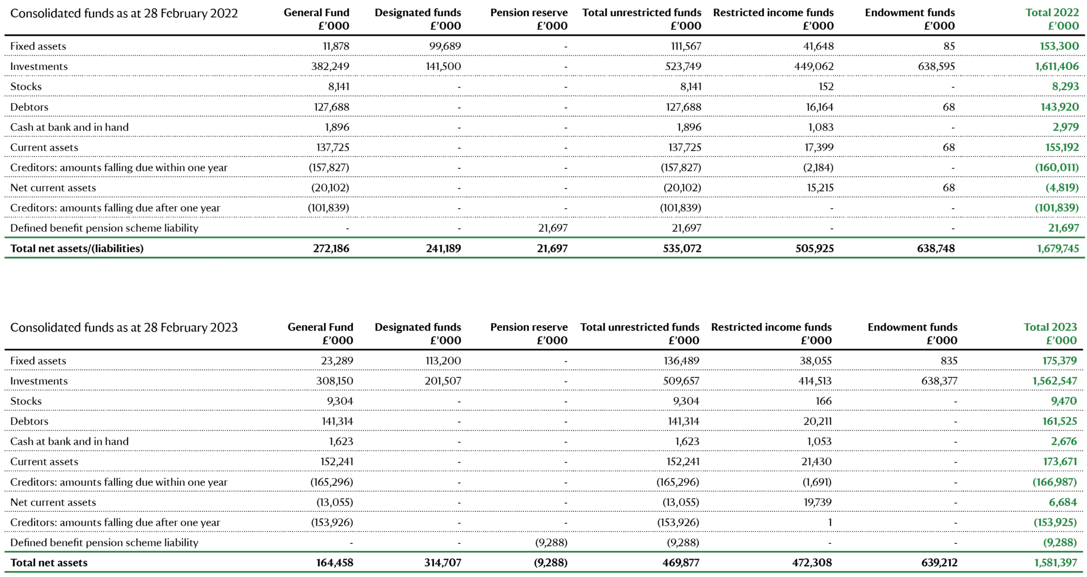Click the 2023 endowment fixed assets value 835

pos(948,360)
